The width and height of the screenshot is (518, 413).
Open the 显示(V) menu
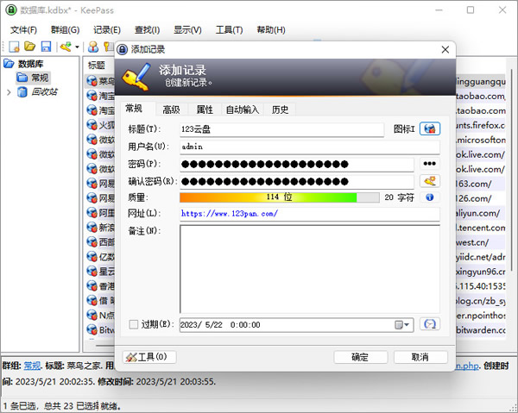[187, 30]
